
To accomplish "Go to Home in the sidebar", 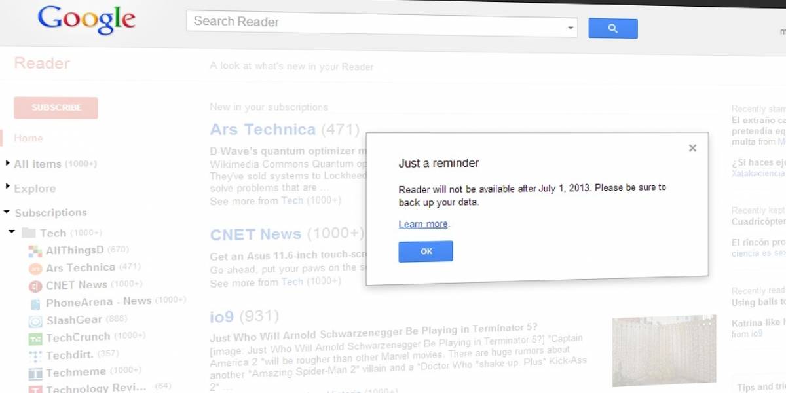I will 28,138.
